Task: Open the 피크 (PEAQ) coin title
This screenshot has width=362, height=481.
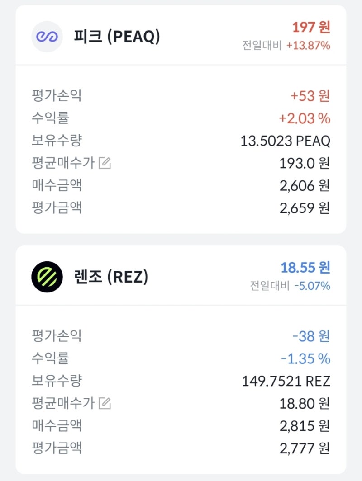Action: pyautogui.click(x=117, y=37)
